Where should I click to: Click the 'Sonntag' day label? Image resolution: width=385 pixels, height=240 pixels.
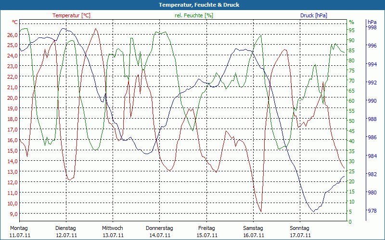click(x=299, y=228)
